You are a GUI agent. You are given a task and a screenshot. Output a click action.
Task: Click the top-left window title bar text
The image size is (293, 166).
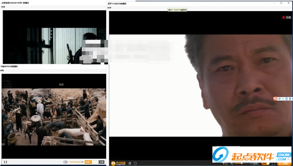(15, 3)
